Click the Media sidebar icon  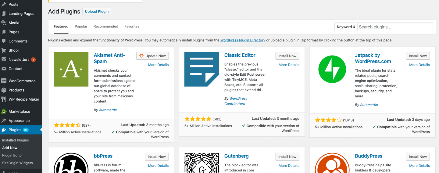pos(4,23)
